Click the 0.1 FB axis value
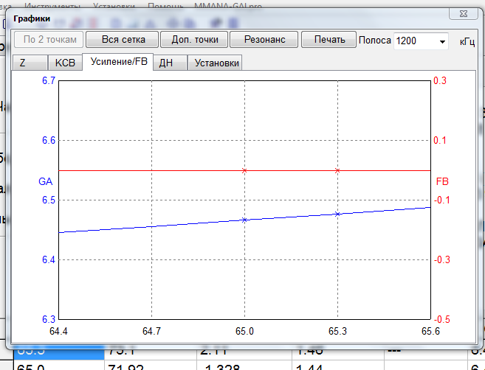This screenshot has height=370, width=485. (440, 140)
